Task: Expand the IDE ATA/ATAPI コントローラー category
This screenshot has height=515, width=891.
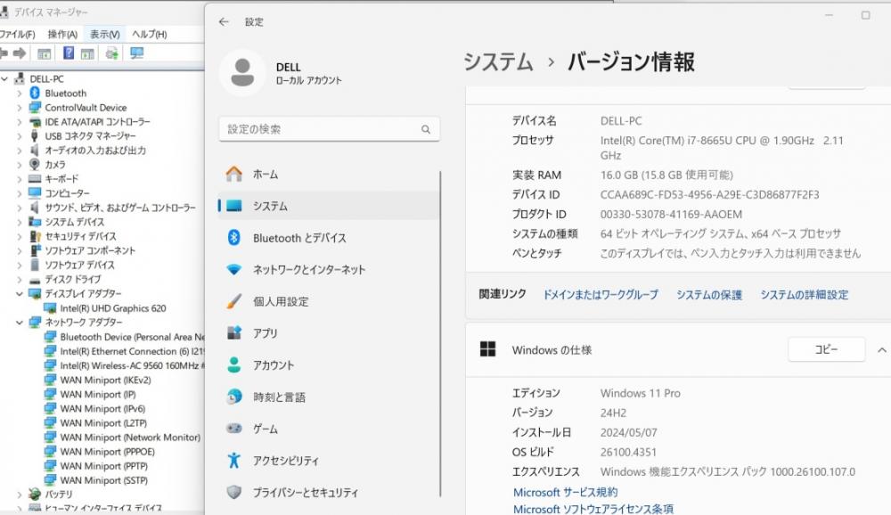Action: click(x=20, y=122)
